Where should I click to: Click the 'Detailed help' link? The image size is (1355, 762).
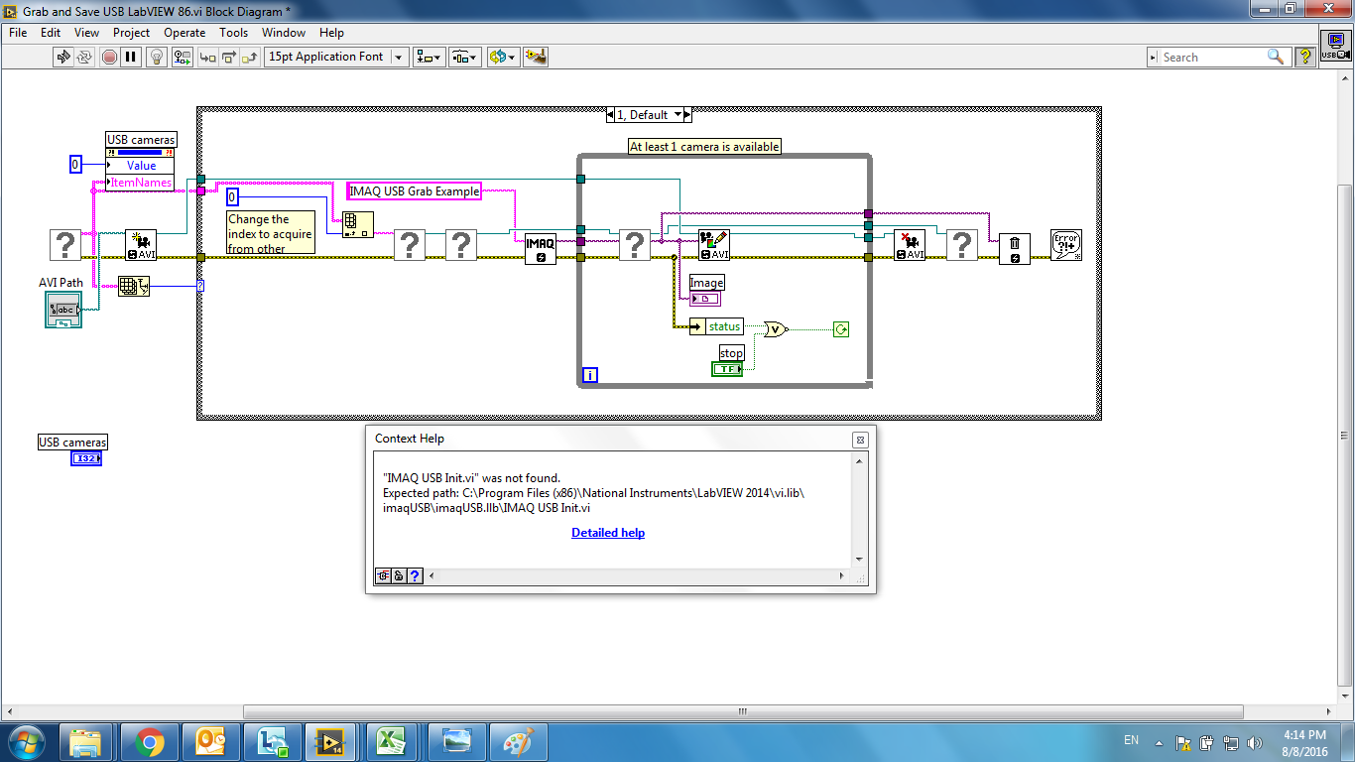[608, 533]
